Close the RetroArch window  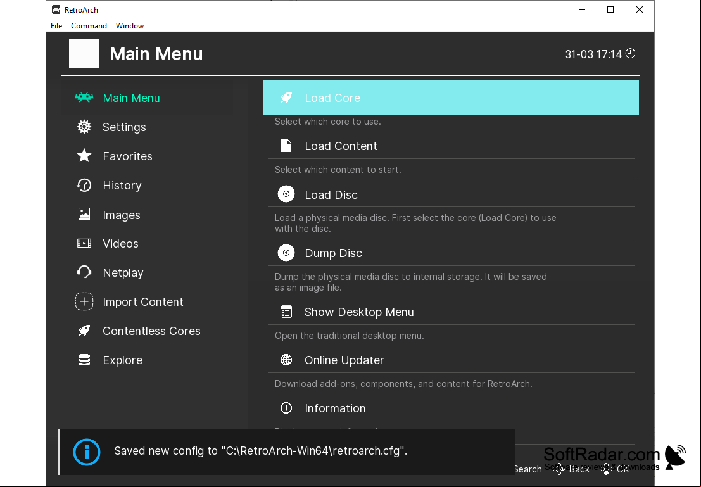click(x=640, y=10)
